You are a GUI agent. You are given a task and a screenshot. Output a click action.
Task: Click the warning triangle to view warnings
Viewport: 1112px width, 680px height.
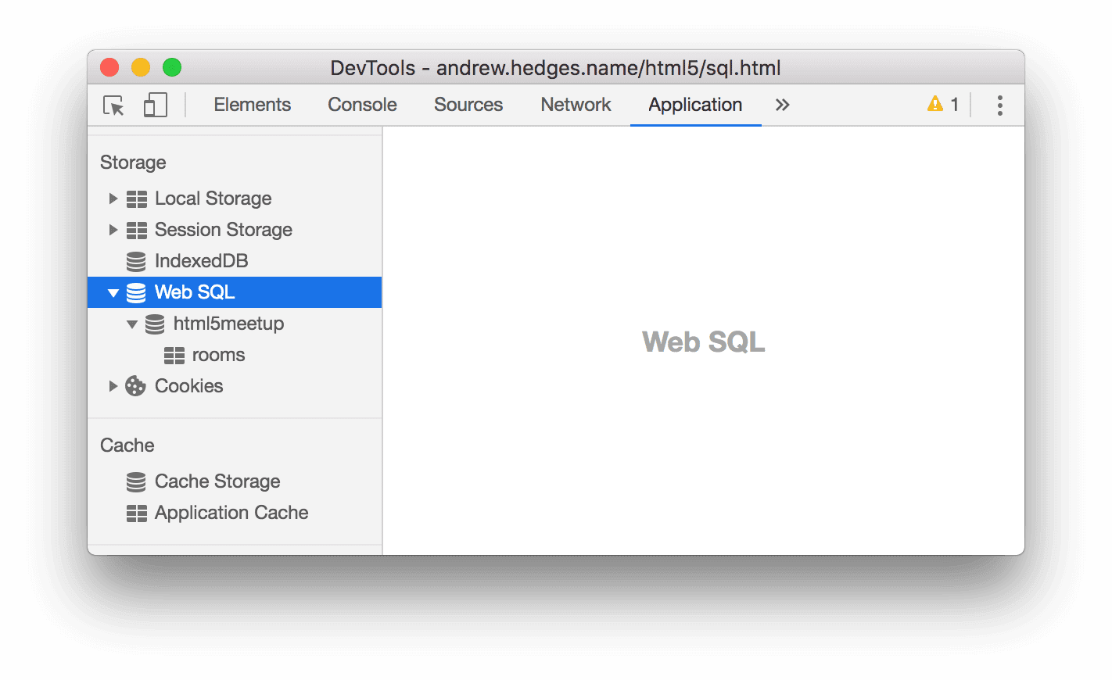click(x=935, y=103)
